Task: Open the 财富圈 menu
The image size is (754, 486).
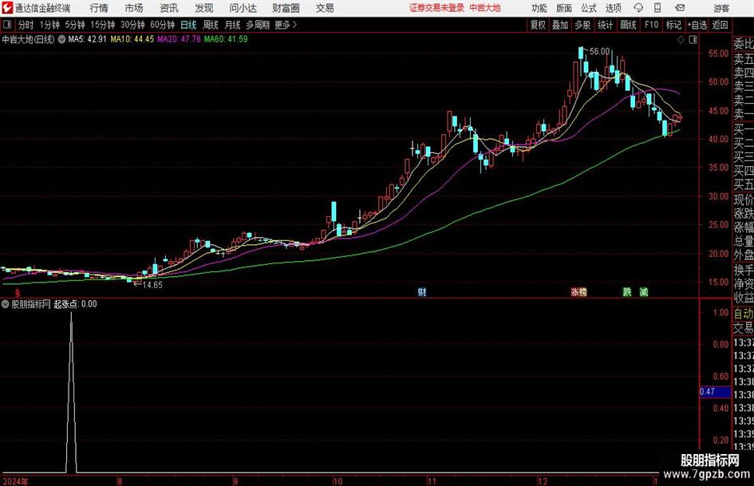Action: [286, 8]
